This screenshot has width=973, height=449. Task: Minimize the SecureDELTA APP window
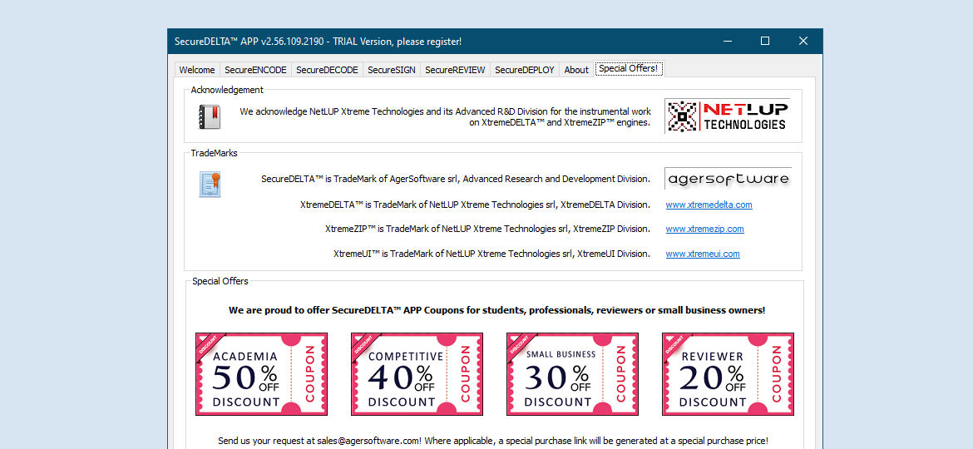(728, 41)
